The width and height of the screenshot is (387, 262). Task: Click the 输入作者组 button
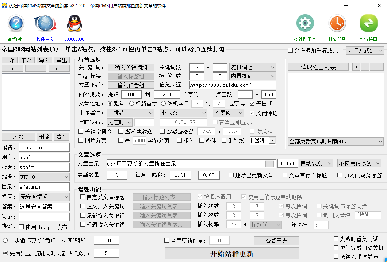click(x=131, y=85)
